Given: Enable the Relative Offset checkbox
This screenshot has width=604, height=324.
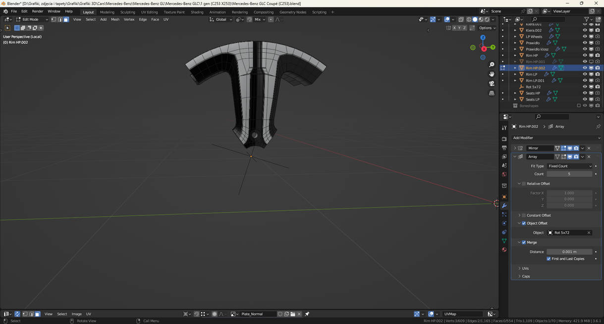Looking at the screenshot, I should (x=524, y=184).
